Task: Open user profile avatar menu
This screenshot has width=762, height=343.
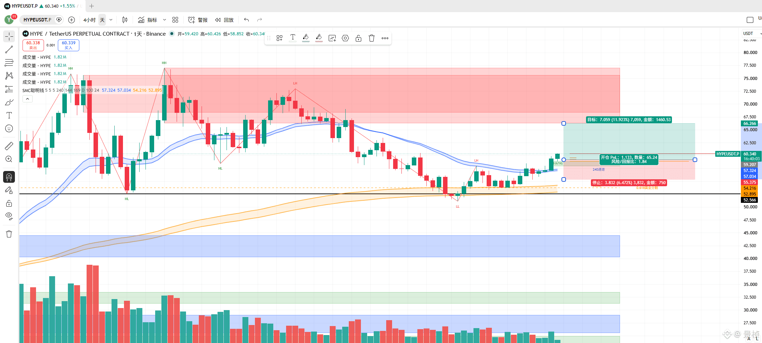Action: [x=9, y=20]
